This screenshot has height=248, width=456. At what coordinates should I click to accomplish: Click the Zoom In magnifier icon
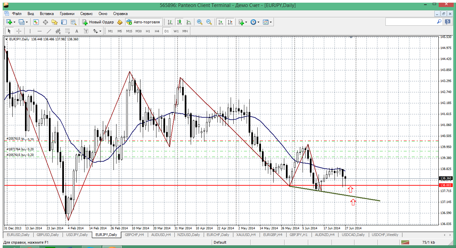pyautogui.click(x=200, y=22)
